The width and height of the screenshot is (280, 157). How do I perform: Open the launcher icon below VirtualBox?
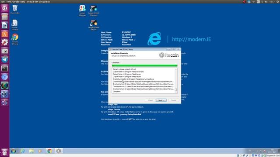point(5,102)
